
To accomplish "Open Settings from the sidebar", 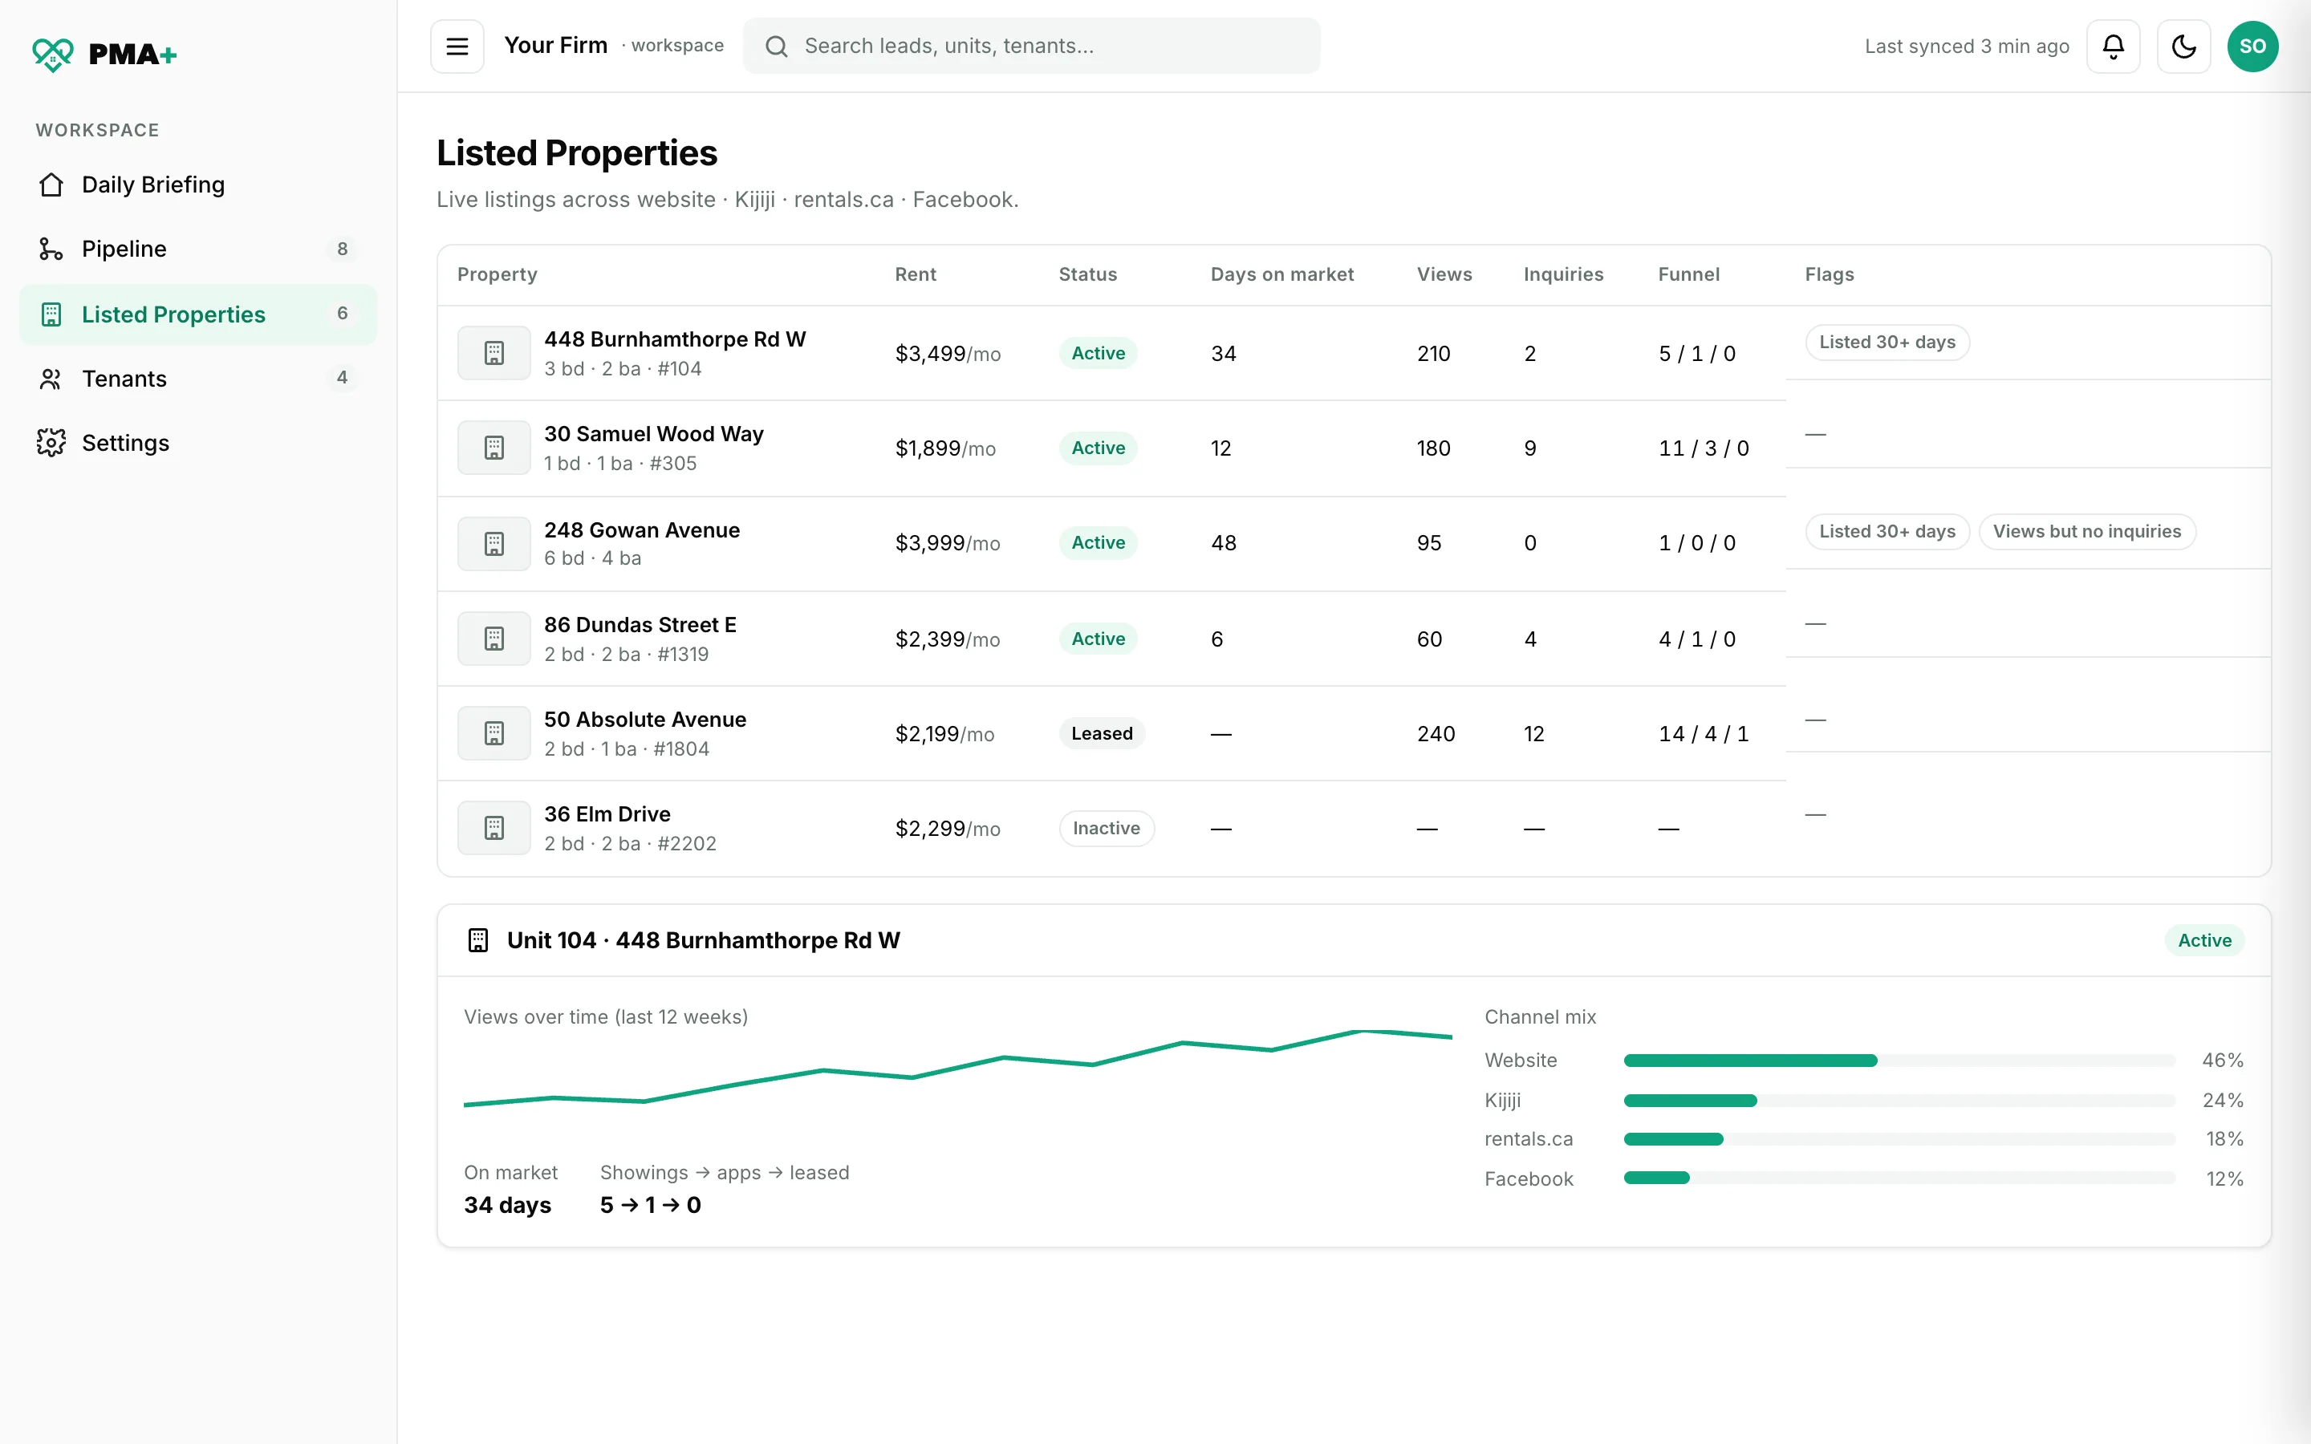I will point(197,443).
